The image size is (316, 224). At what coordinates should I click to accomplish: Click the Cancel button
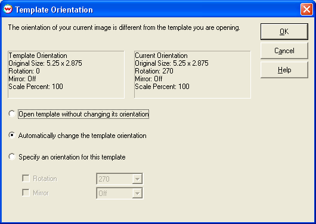click(284, 51)
